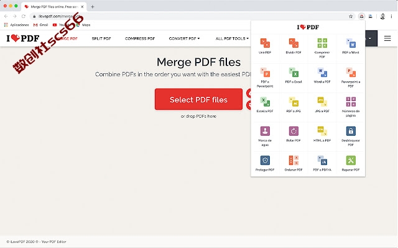The image size is (398, 248).
Task: Select Powerpoint a PDF converter
Action: pos(351,77)
